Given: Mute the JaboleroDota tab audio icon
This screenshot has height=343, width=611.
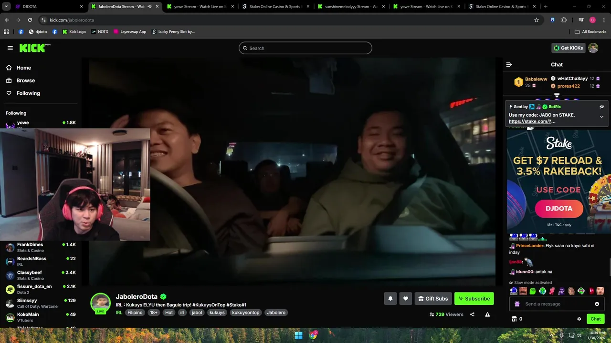Looking at the screenshot, I should point(149,7).
